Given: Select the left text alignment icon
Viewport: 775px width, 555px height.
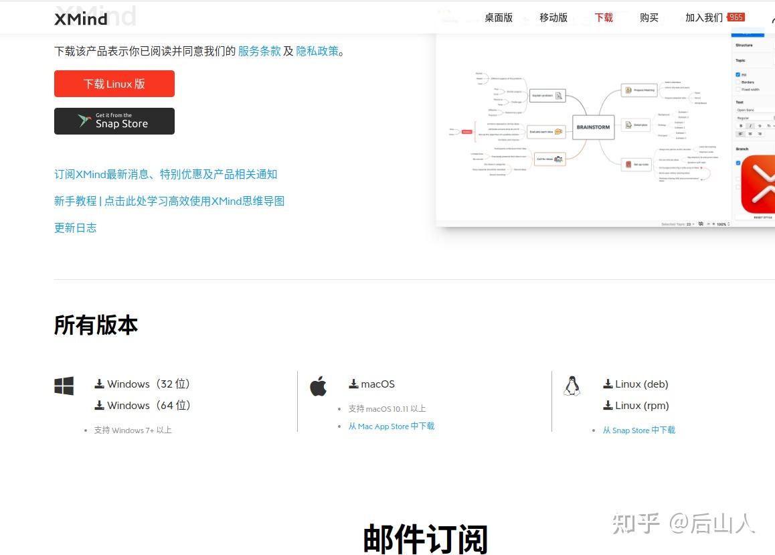Looking at the screenshot, I should [740, 134].
